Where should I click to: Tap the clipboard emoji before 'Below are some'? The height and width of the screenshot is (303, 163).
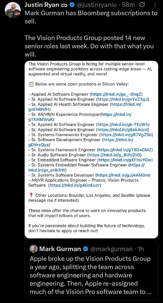31,84
